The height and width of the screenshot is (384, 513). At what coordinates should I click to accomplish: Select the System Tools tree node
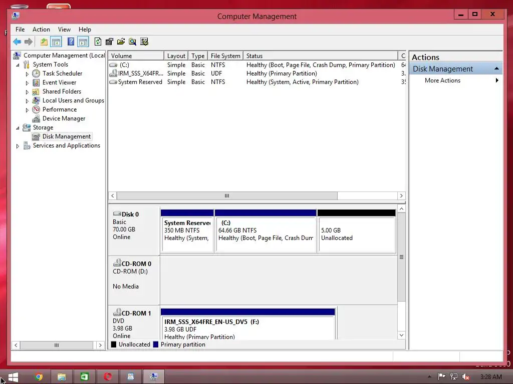coord(51,64)
